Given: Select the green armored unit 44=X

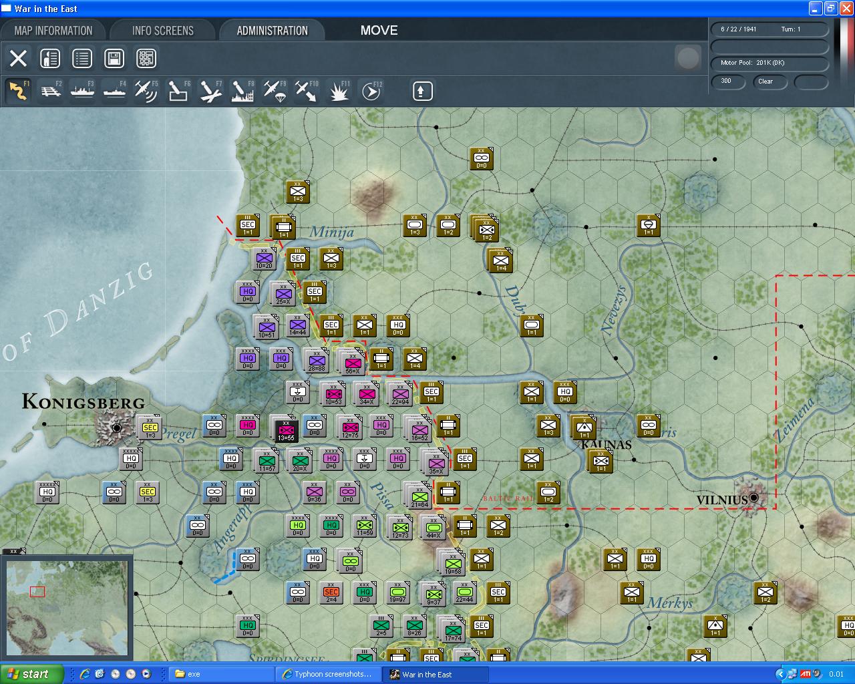Looking at the screenshot, I should click(433, 528).
